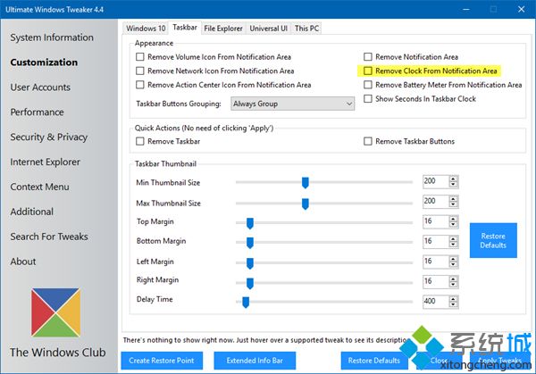
Task: Click the Left Margin slider handle
Action: point(250,263)
